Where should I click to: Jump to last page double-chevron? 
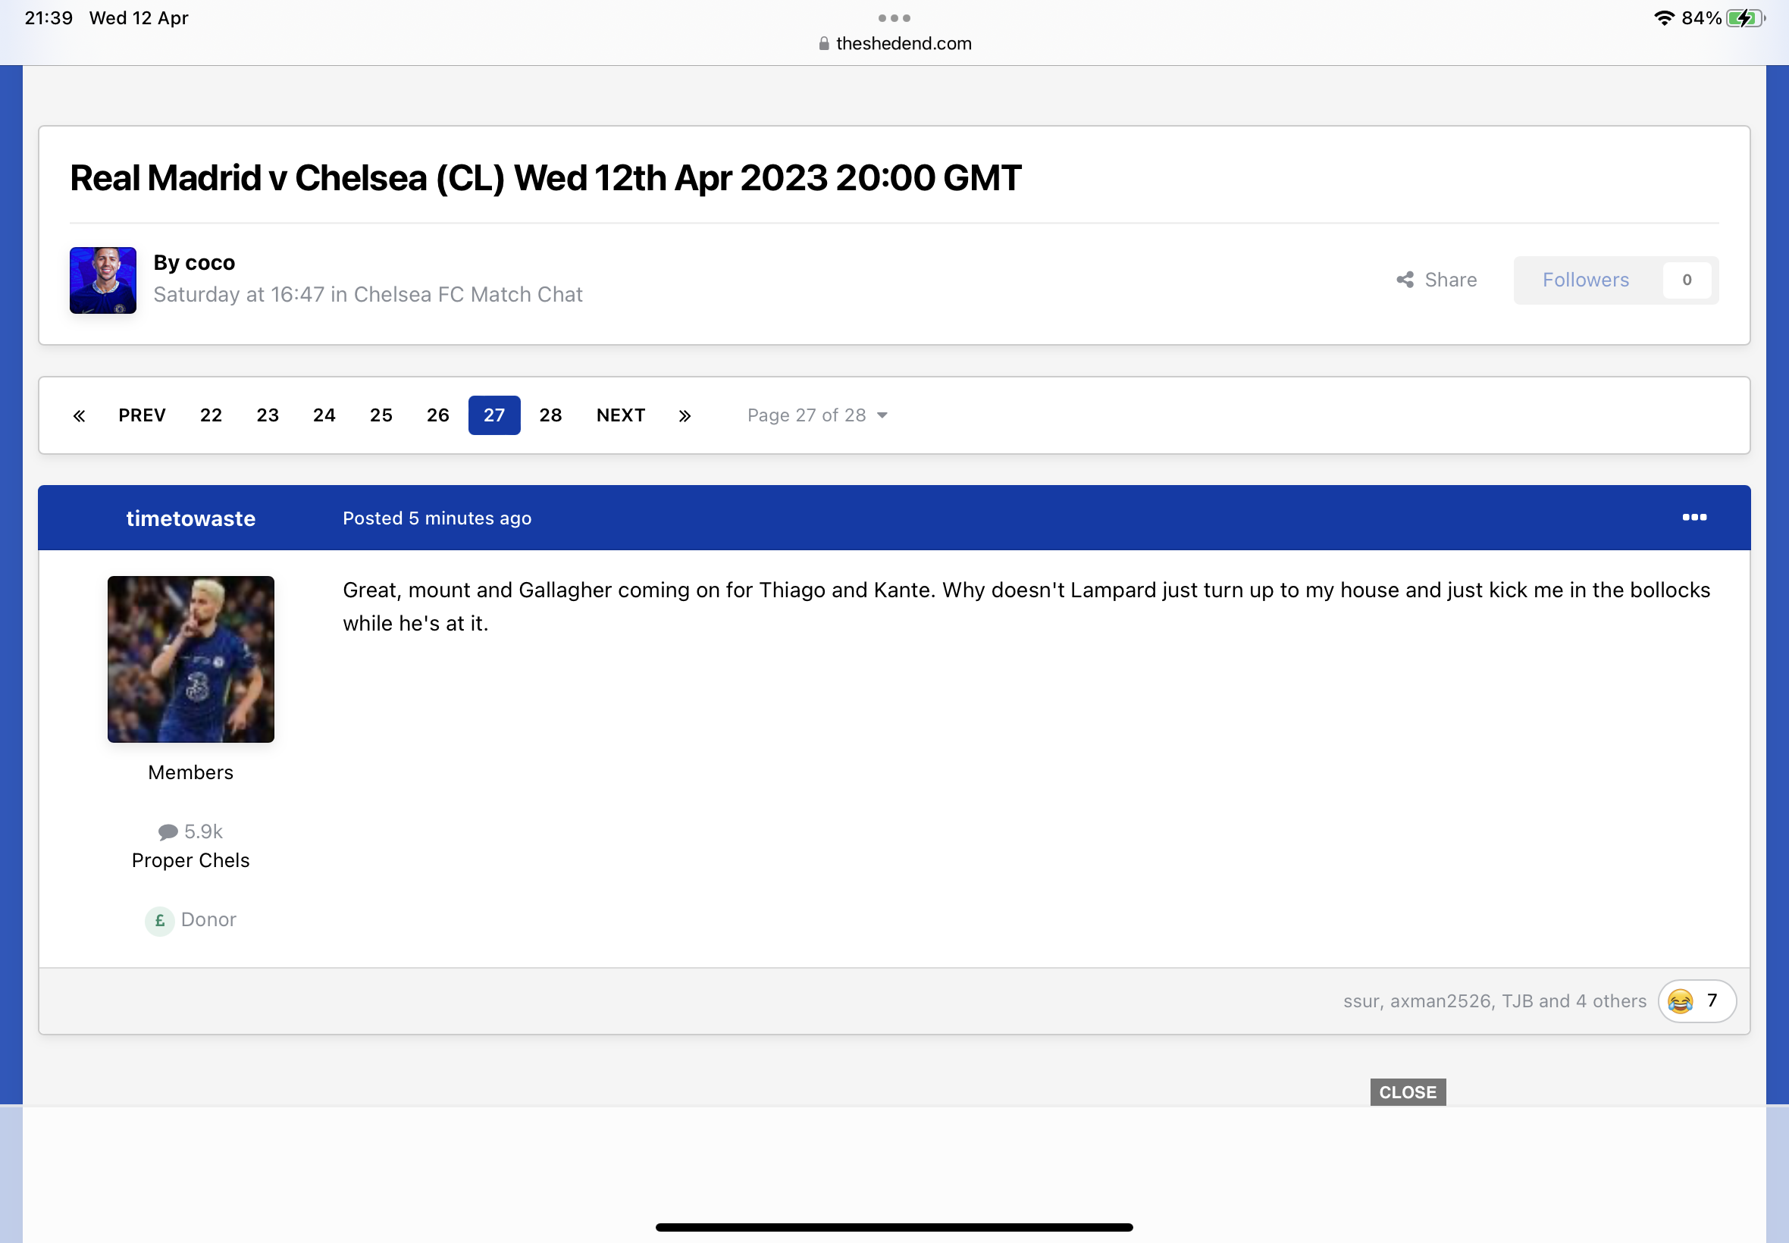coord(685,416)
